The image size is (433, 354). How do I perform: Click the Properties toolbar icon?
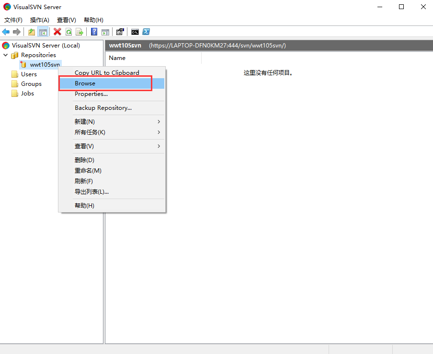pos(120,32)
